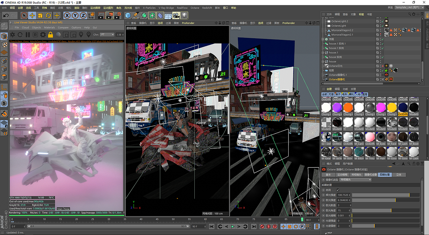Open the Chn PT kernel dropdown
The width and height of the screenshot is (429, 235).
tap(107, 35)
